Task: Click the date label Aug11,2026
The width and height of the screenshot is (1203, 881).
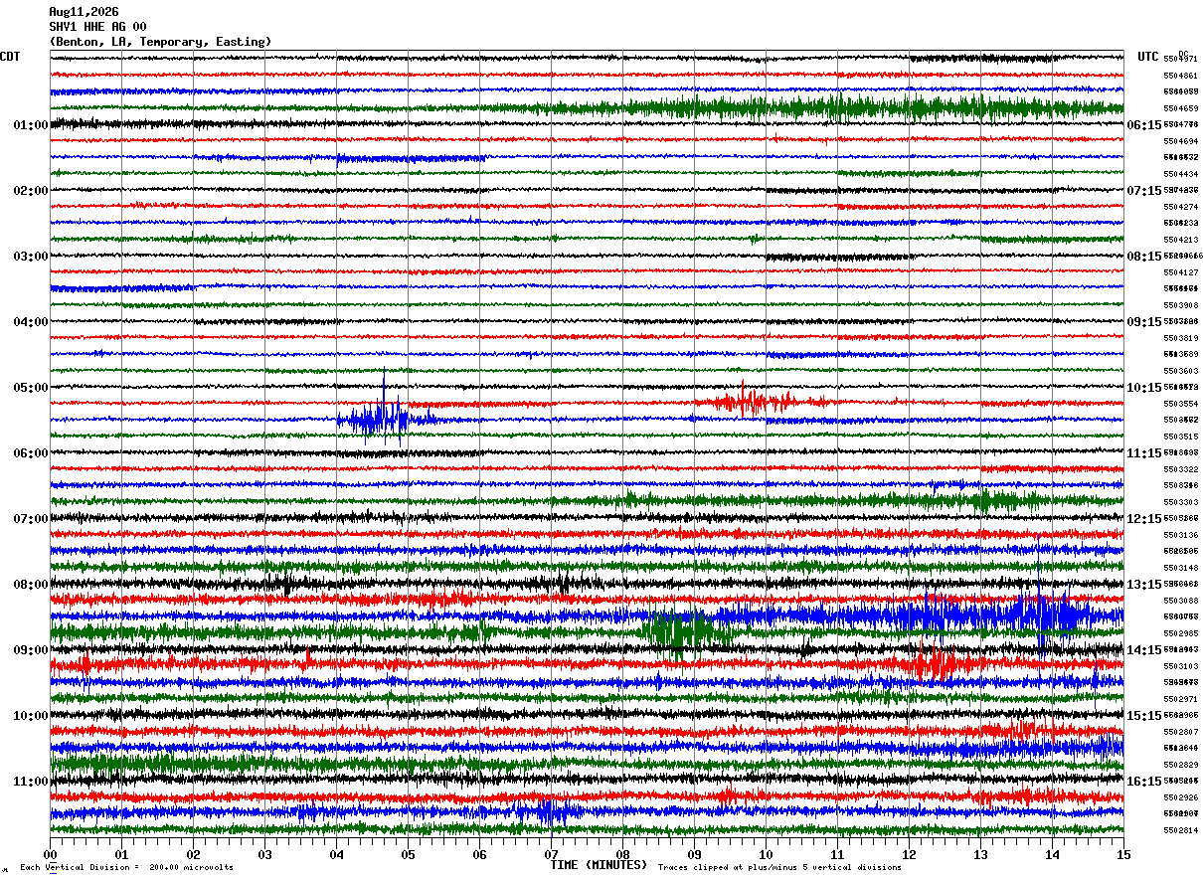Action: (84, 12)
